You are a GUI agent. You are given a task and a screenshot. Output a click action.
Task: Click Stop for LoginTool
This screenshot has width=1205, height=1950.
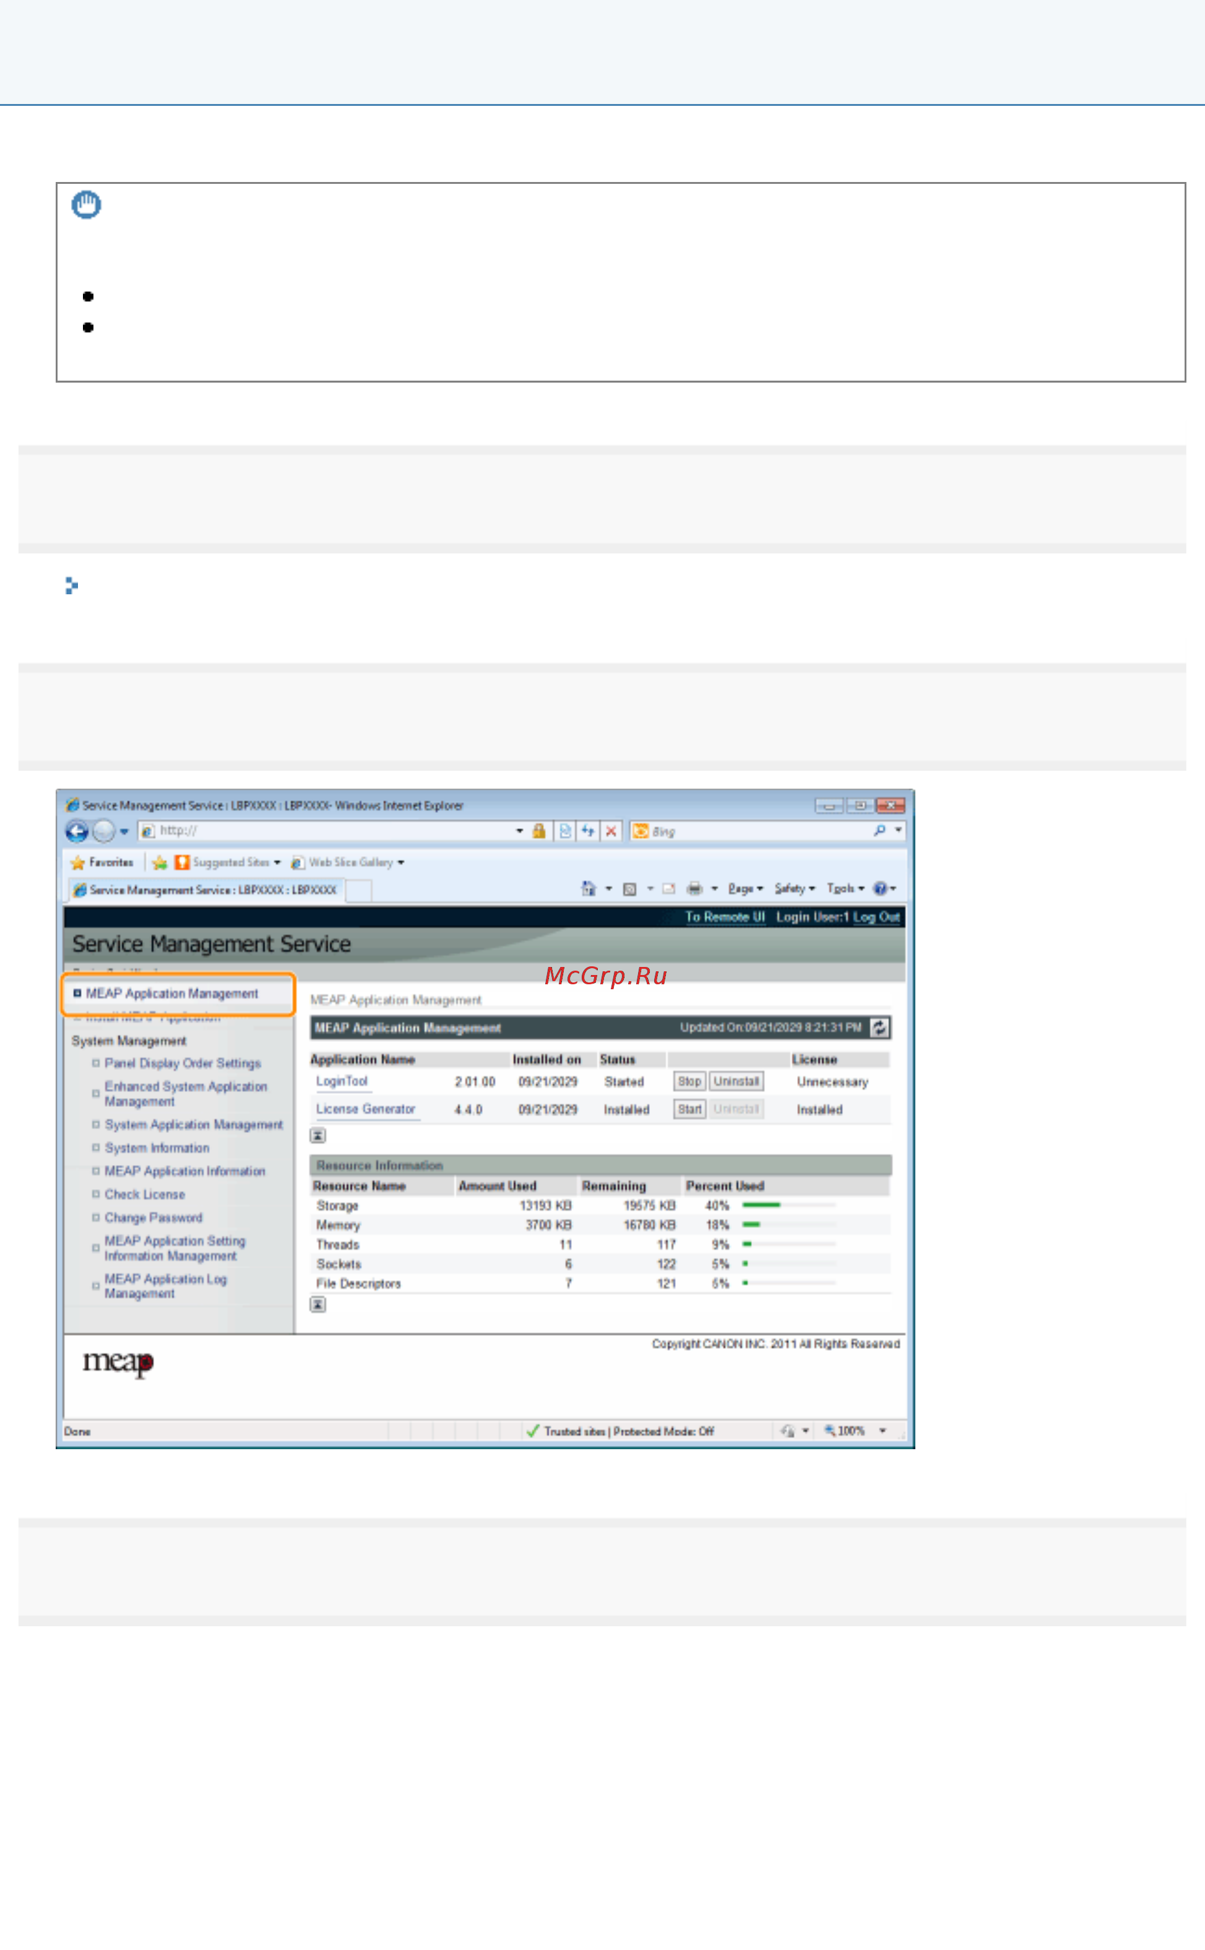(x=689, y=1081)
